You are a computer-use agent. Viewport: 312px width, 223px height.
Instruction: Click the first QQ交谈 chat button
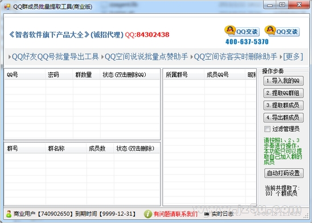pyautogui.click(x=242, y=31)
